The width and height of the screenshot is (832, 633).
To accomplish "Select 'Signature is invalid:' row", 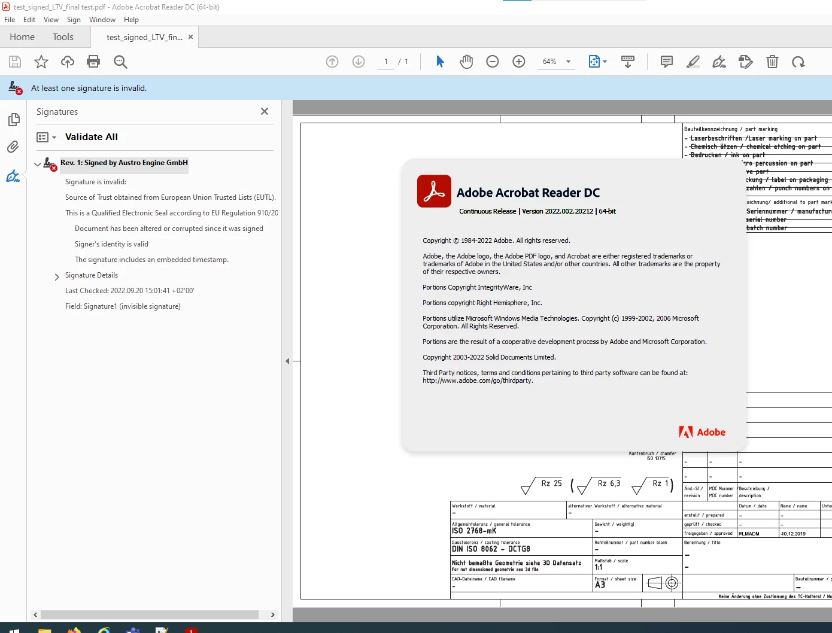I will coord(96,182).
